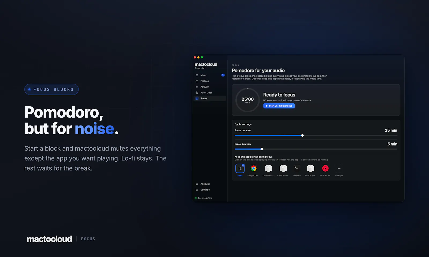Click the "Ready to focus" heading
The image size is (429, 257).
[x=279, y=95]
